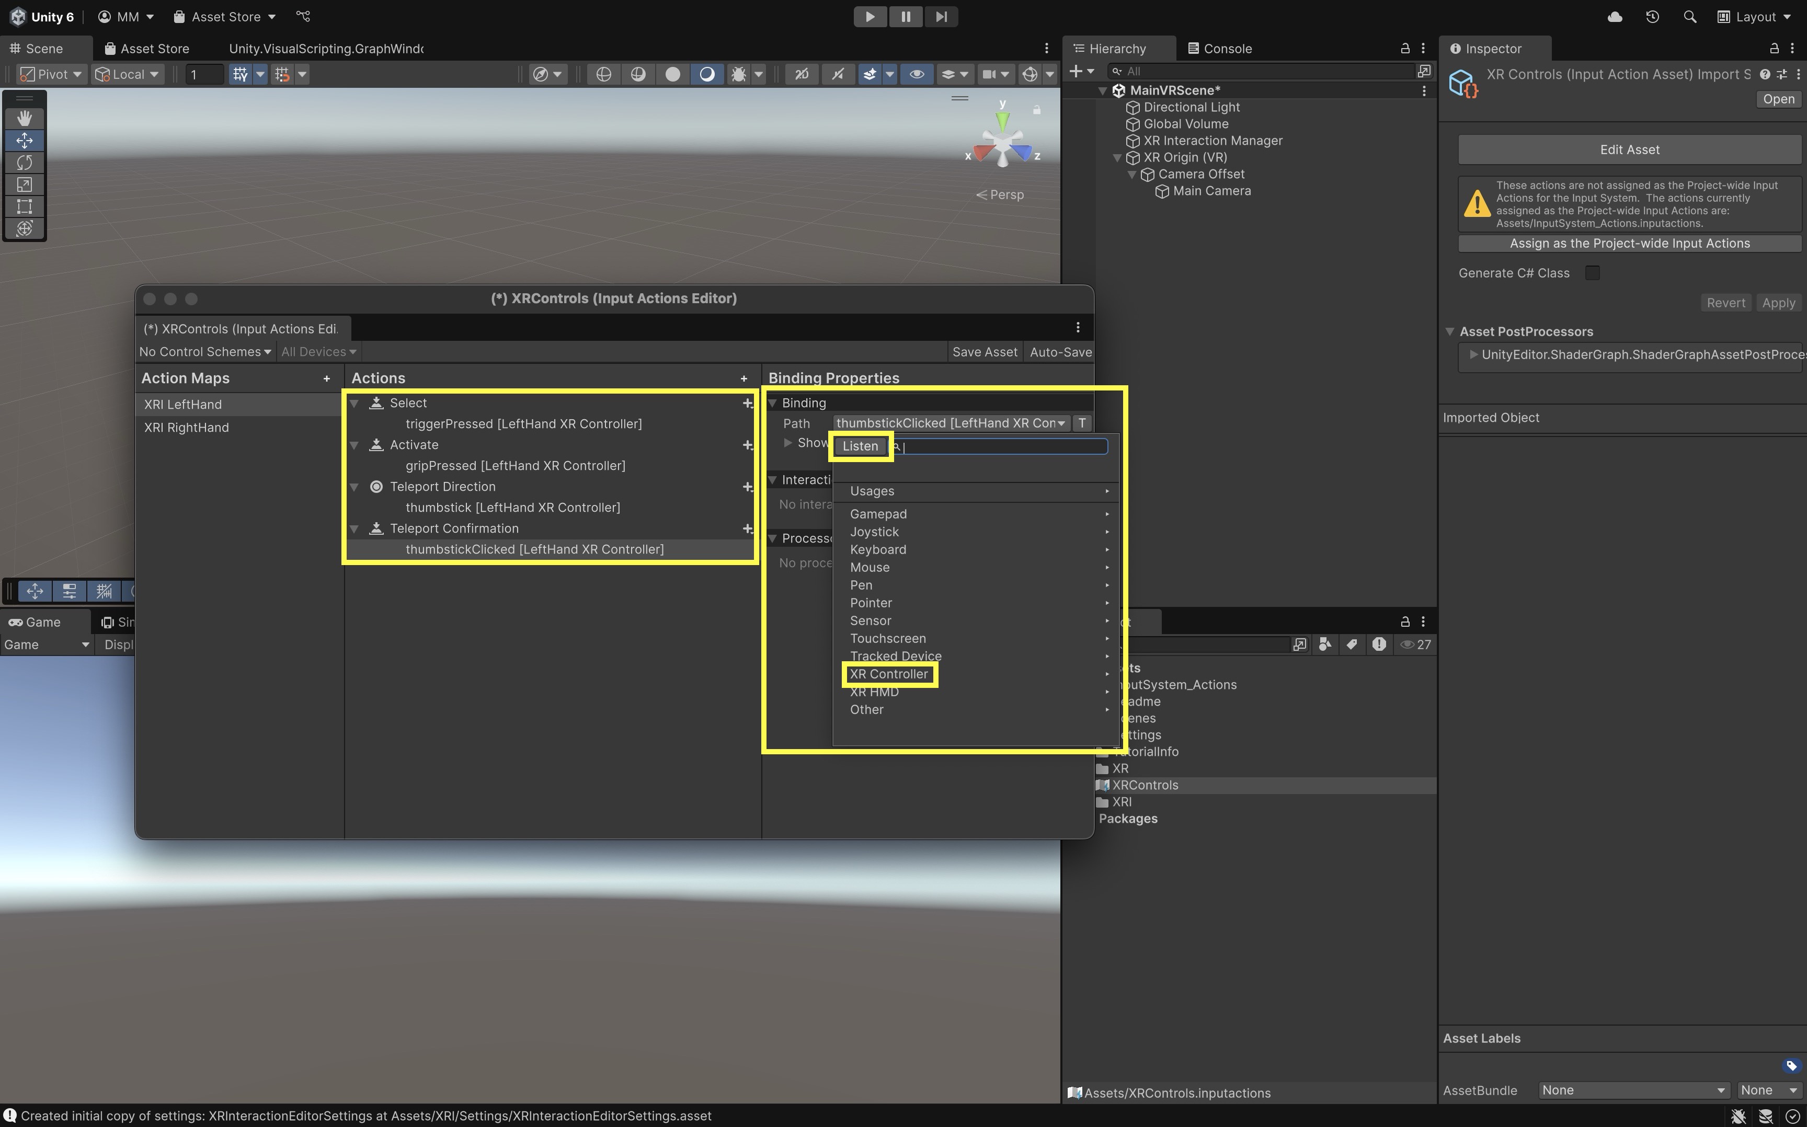Select the Rotate tool
This screenshot has width=1807, height=1127.
24,163
